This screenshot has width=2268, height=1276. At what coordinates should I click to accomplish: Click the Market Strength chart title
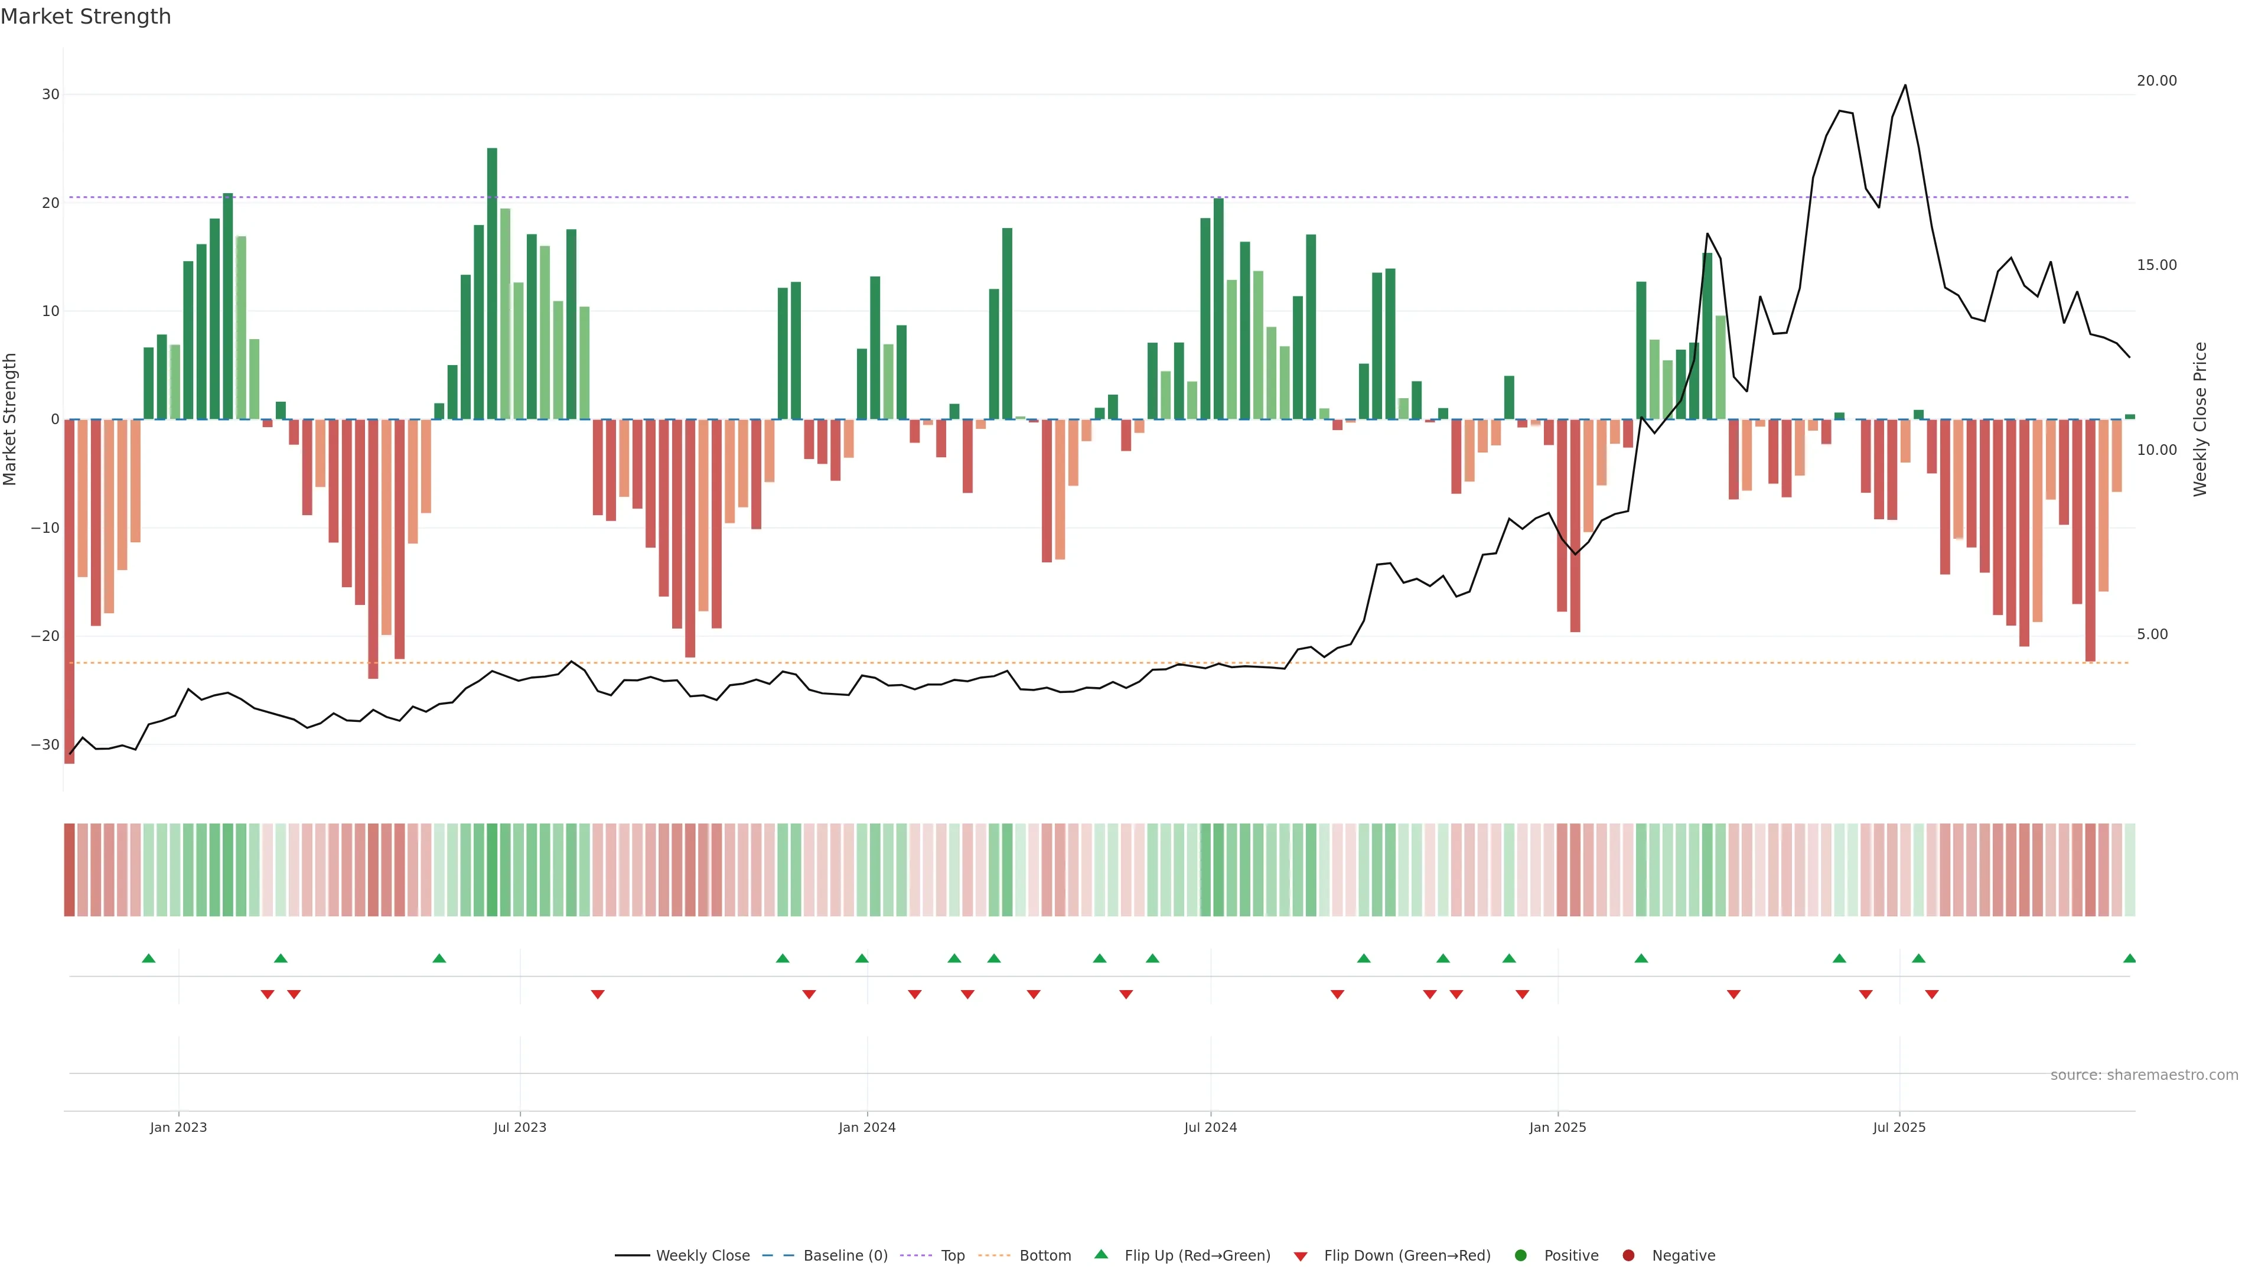pos(86,17)
